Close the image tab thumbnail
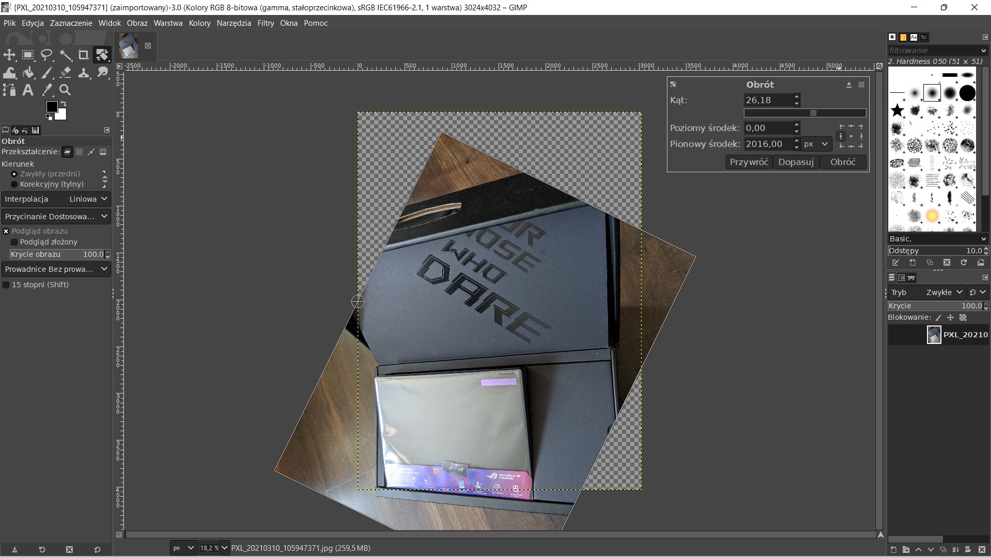 tap(148, 45)
